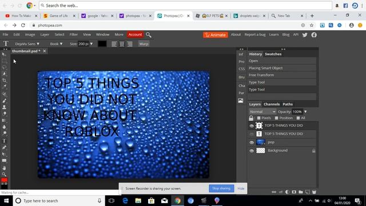Select the Pen tool
The image size is (366, 206).
pos(4,148)
